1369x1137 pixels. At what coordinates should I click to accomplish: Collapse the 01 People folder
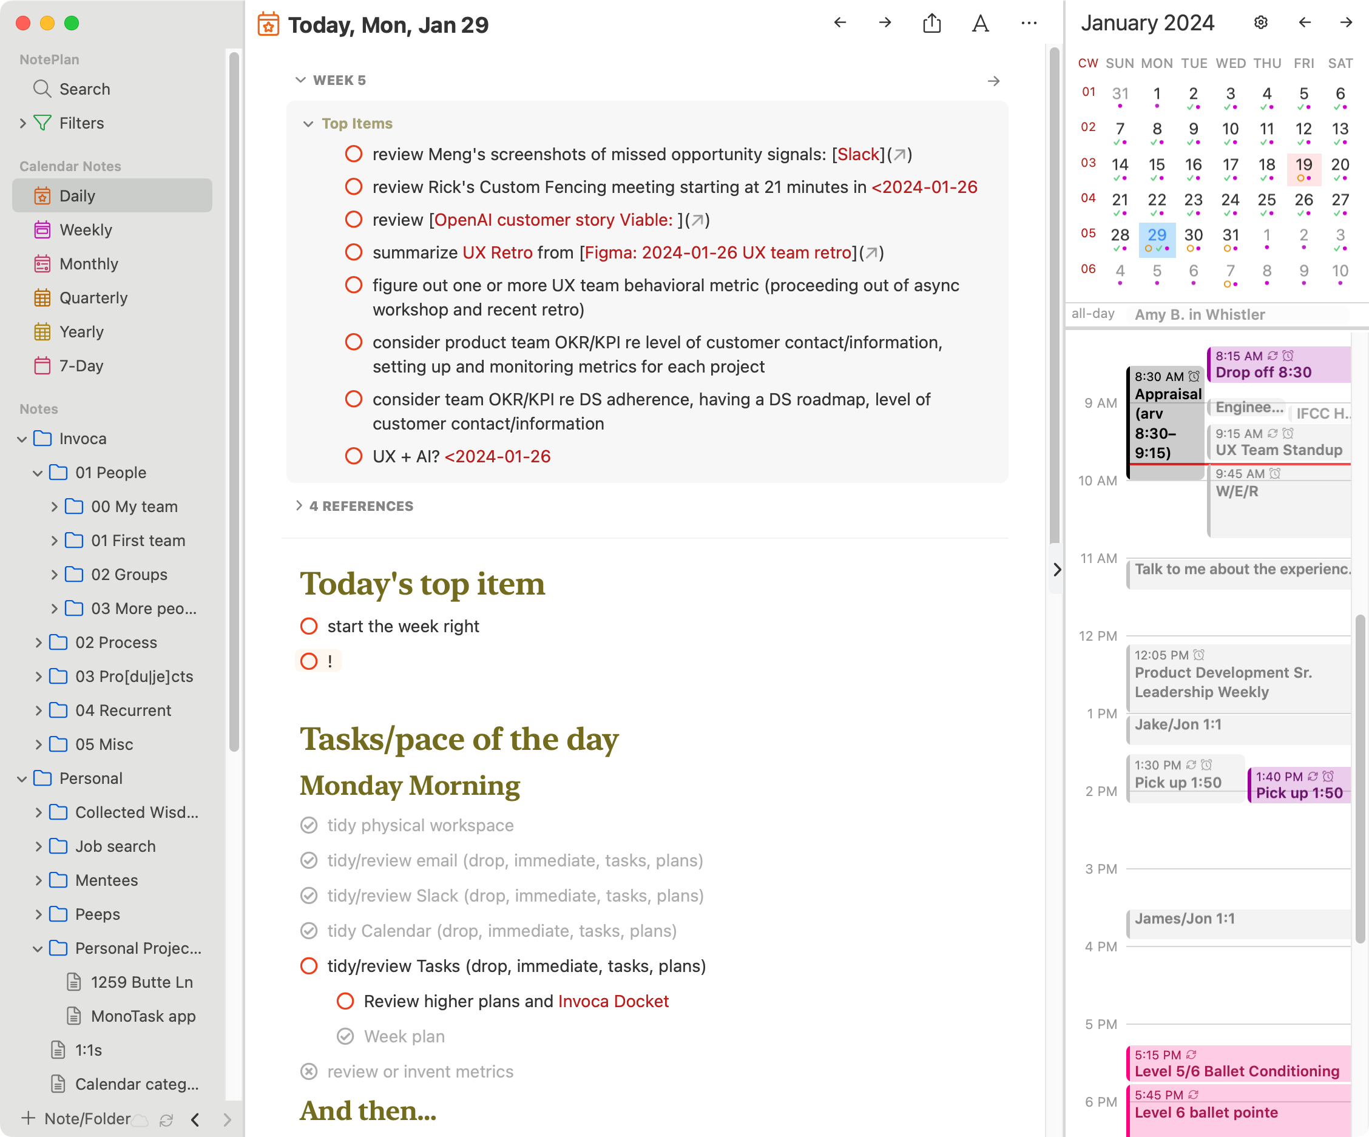pos(38,473)
